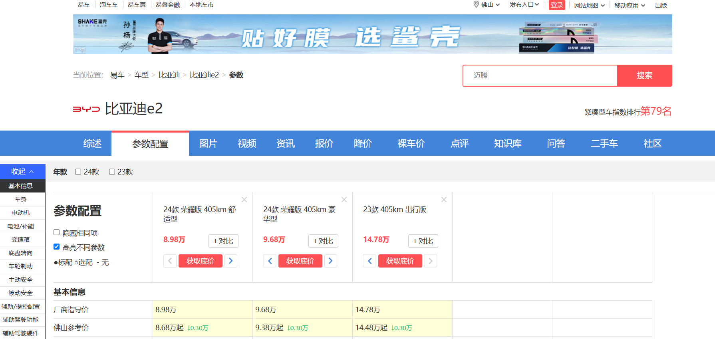The width and height of the screenshot is (715, 339).
Task: Jump to 车身 in the sidebar
Action: click(22, 199)
